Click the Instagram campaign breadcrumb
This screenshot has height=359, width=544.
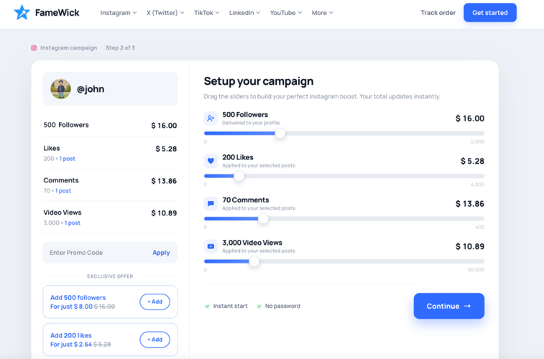pyautogui.click(x=69, y=48)
